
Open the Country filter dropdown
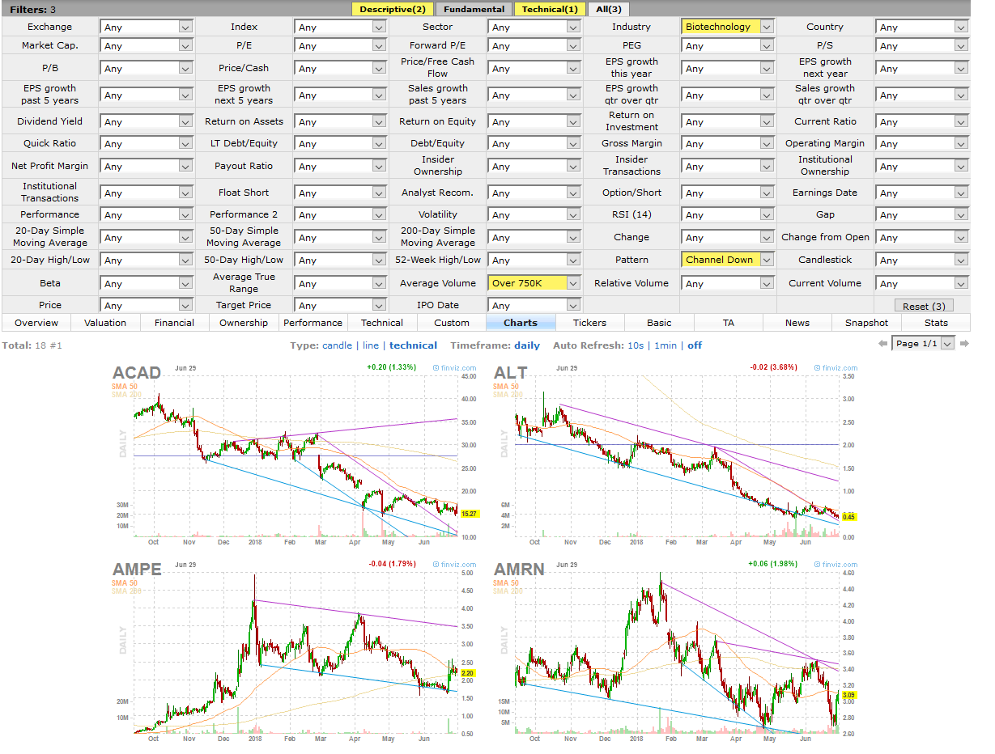pyautogui.click(x=921, y=27)
